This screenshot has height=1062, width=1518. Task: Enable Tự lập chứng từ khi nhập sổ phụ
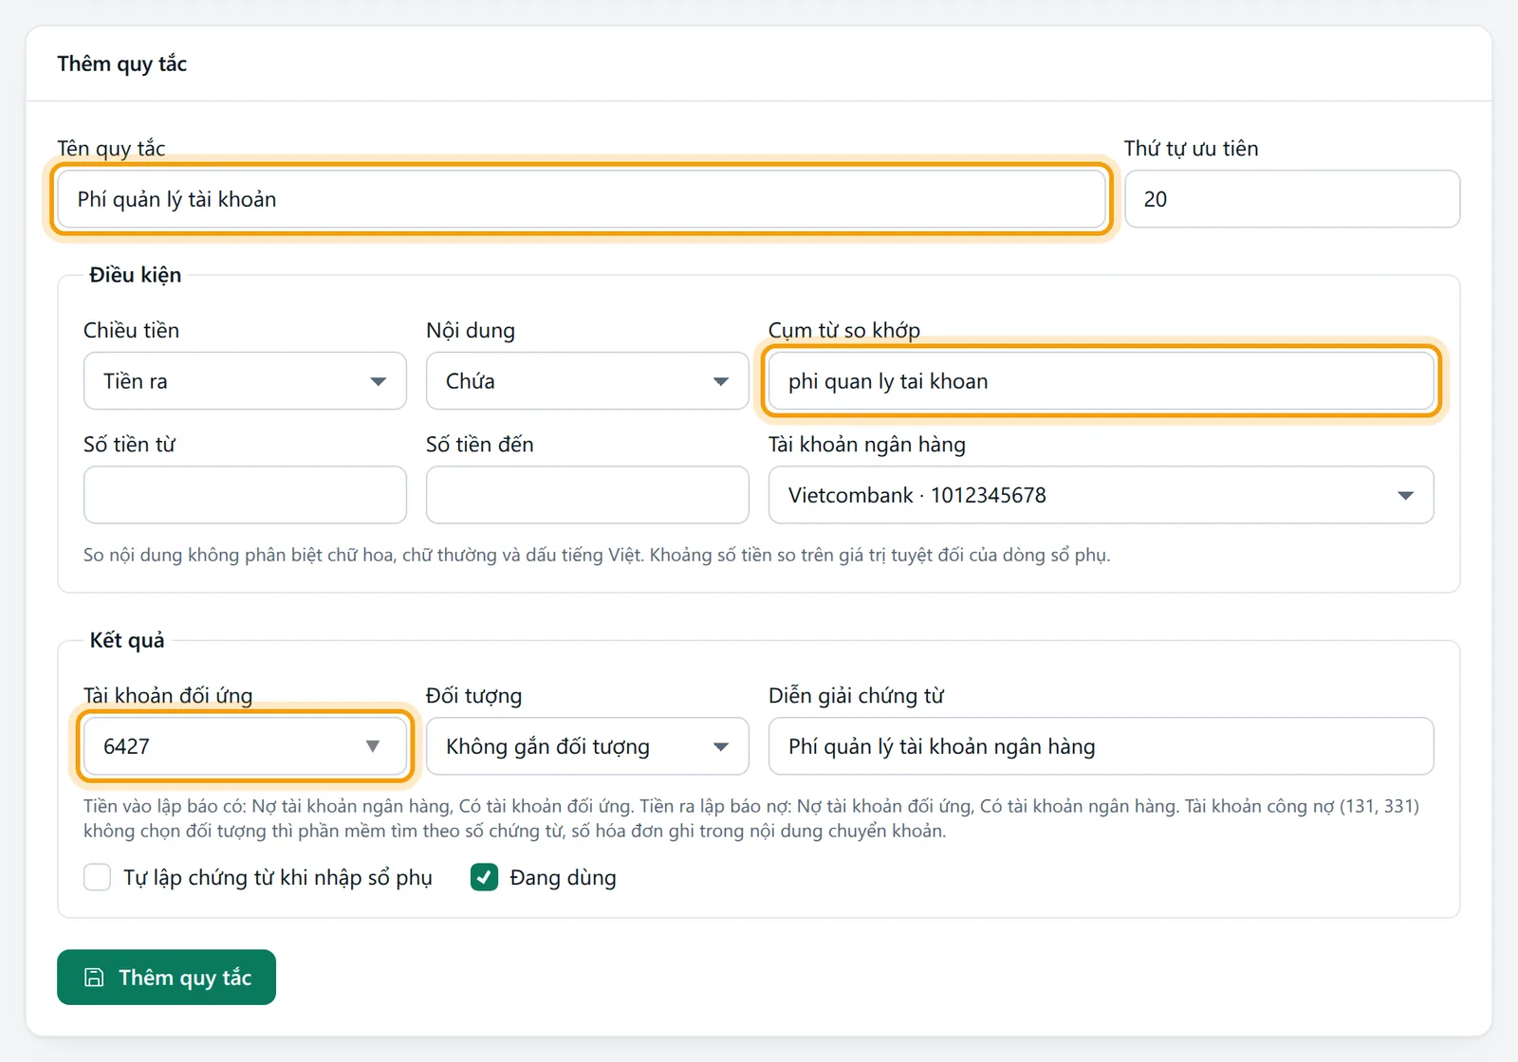pos(97,877)
